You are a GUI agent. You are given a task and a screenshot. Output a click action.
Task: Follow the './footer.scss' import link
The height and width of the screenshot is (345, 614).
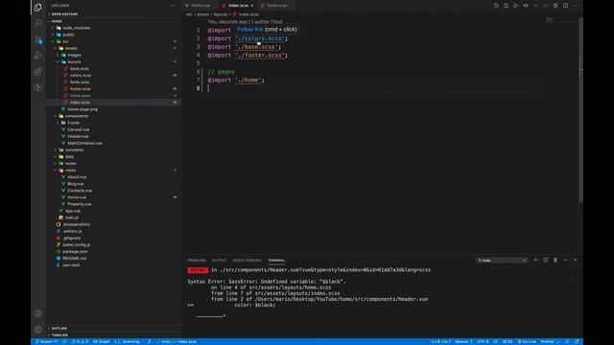click(x=260, y=56)
